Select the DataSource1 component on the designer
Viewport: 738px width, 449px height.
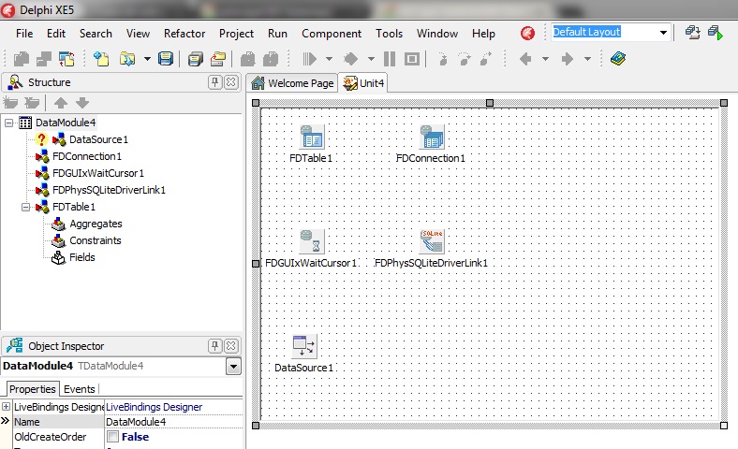(304, 346)
